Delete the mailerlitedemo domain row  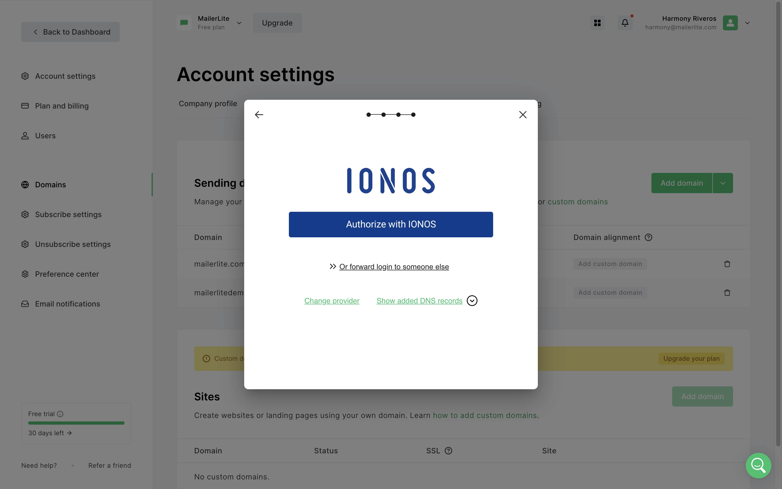[x=727, y=293]
